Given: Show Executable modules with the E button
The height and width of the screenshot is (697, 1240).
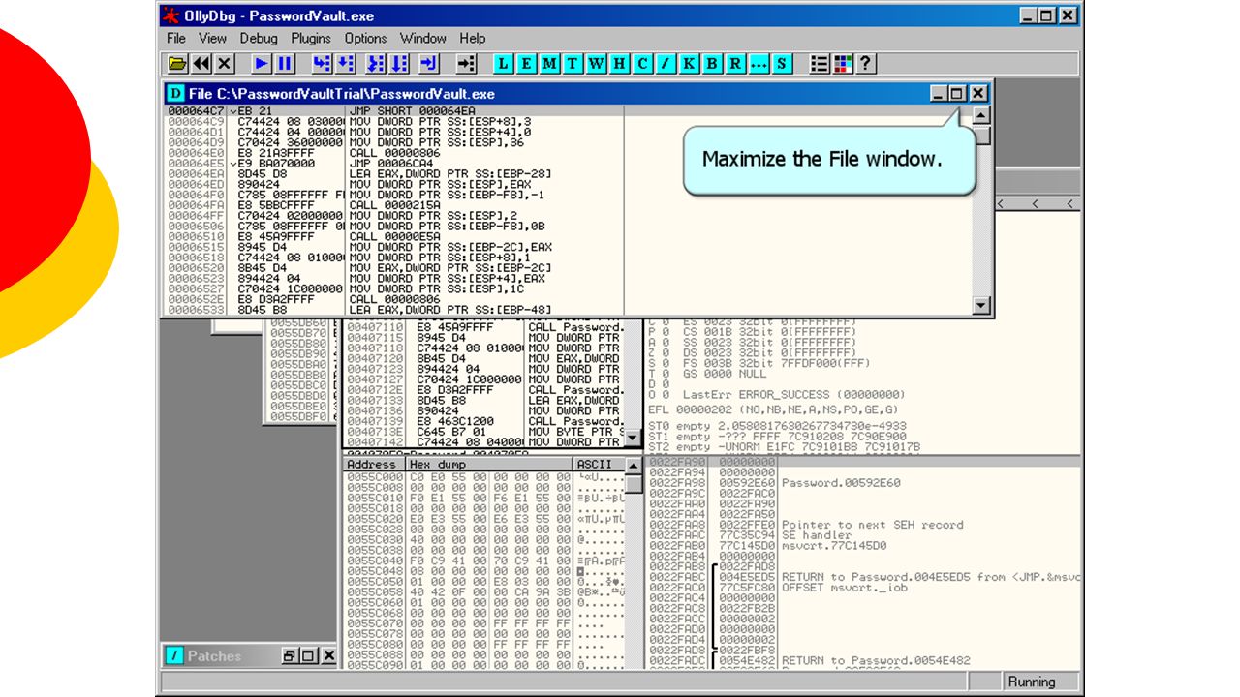Looking at the screenshot, I should point(526,63).
